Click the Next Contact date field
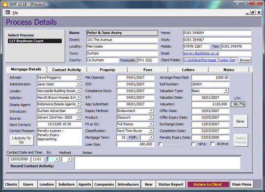Viewport: 265px width, 192px height. tap(59, 124)
